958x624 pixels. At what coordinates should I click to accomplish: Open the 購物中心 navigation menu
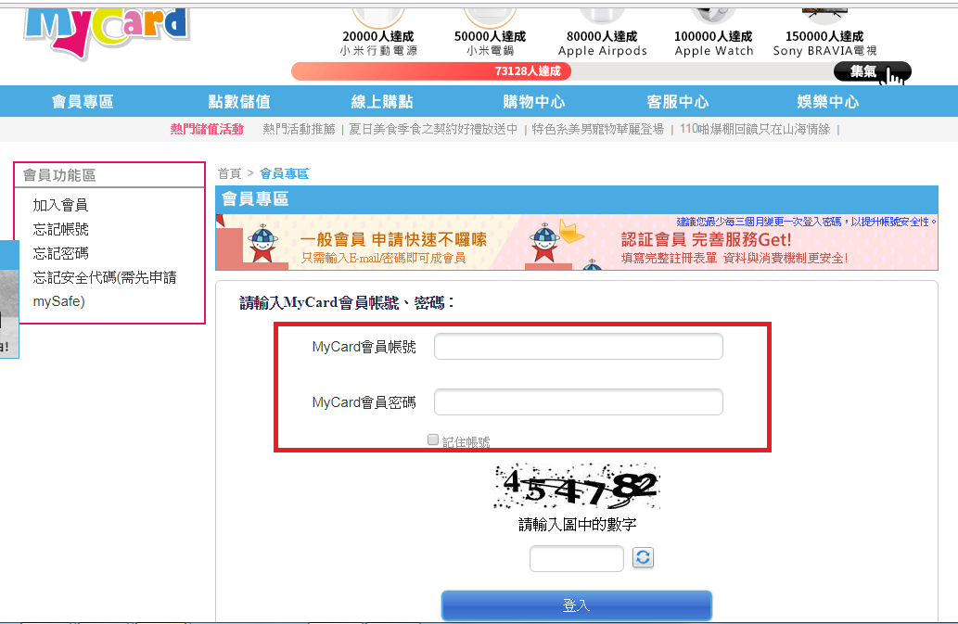534,101
